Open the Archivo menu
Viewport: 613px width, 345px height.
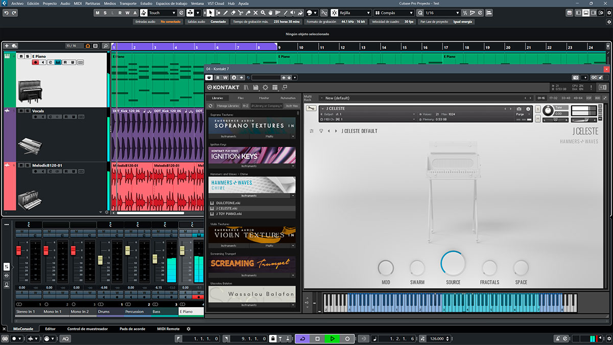point(17,3)
